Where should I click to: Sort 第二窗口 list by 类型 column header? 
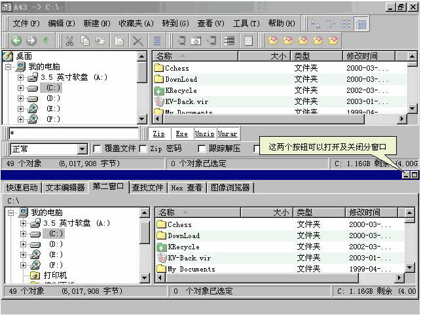pyautogui.click(x=319, y=213)
